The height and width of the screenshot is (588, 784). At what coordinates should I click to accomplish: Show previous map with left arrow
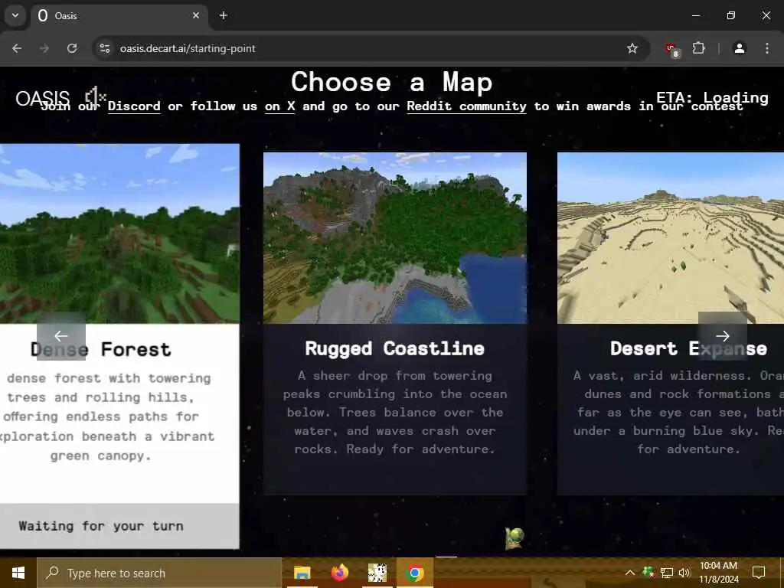pos(61,336)
